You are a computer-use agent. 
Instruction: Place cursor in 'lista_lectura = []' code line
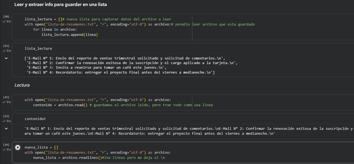pyautogui.click(x=98, y=19)
